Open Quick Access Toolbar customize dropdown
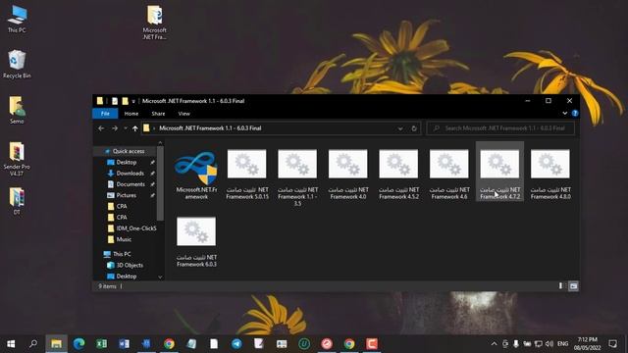628x353 pixels. [133, 101]
